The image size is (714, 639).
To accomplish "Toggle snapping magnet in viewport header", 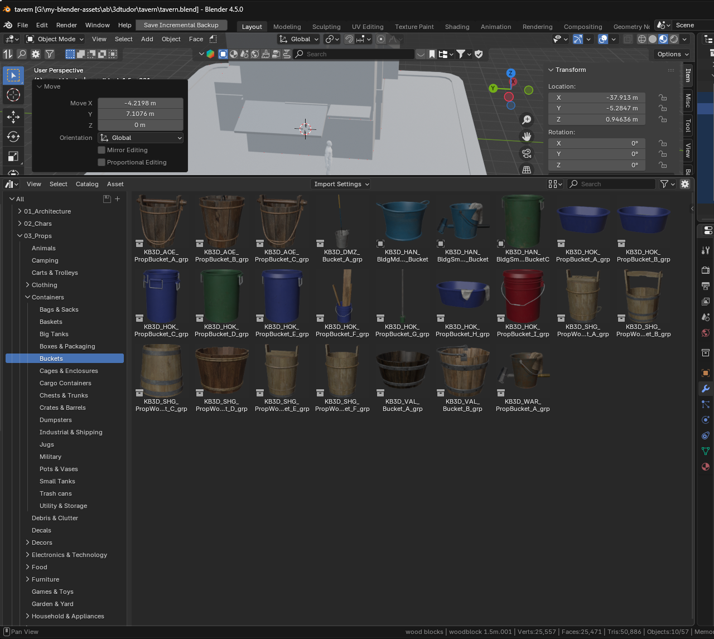I will (x=349, y=39).
